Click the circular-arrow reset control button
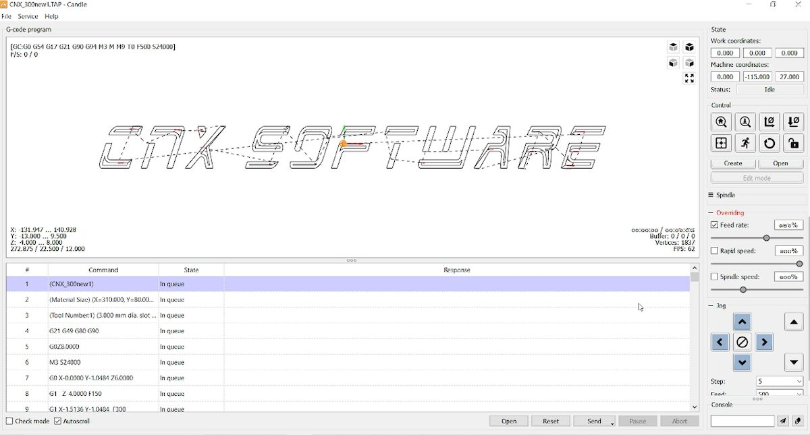The width and height of the screenshot is (810, 435). click(x=769, y=143)
